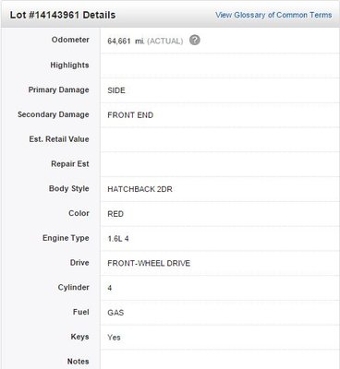This screenshot has height=369, width=340.
Task: Select the Primary Damage value SIDE
Action: point(116,90)
